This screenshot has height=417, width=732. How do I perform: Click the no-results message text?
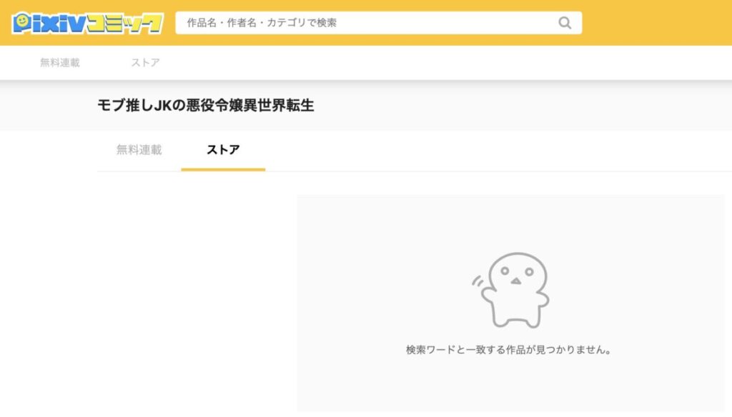[x=509, y=350]
